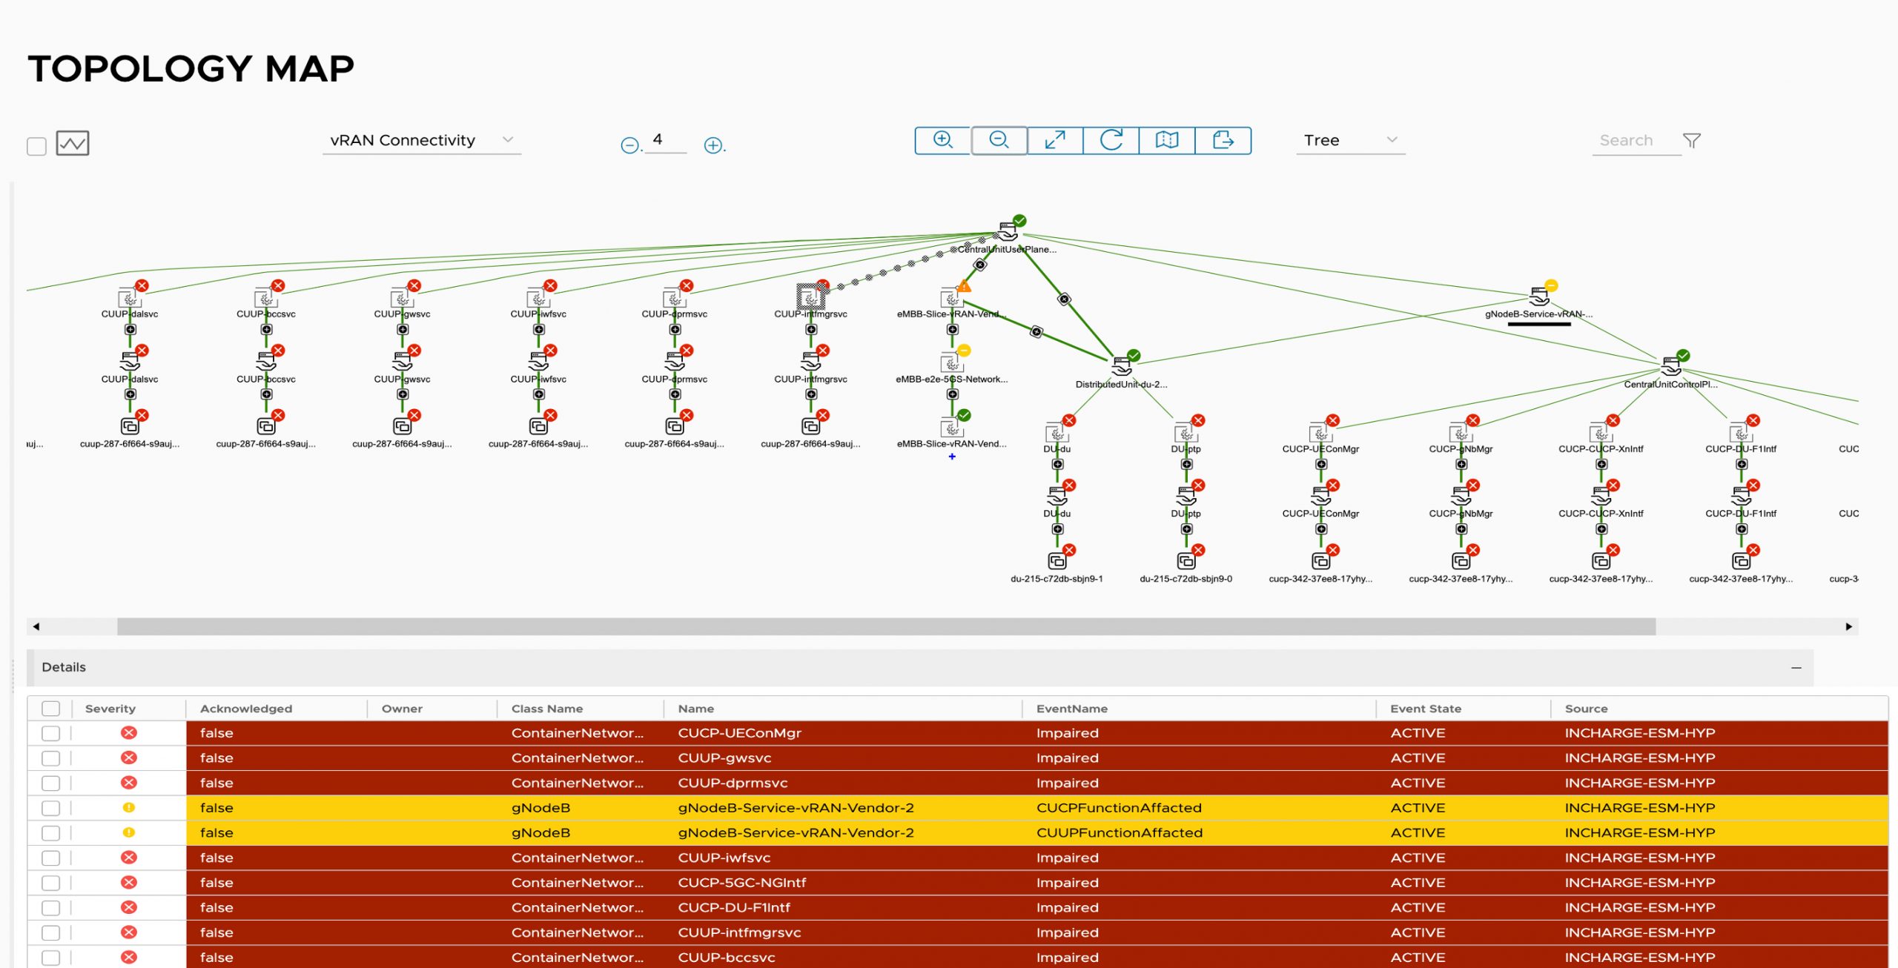Open the map overview icon
Screen dimensions: 1898x968
pyautogui.click(x=1166, y=140)
